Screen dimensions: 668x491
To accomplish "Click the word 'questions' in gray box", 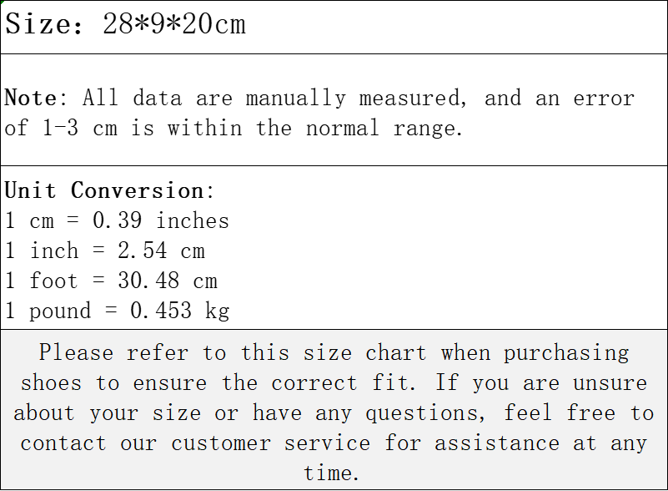I will 425,413.
